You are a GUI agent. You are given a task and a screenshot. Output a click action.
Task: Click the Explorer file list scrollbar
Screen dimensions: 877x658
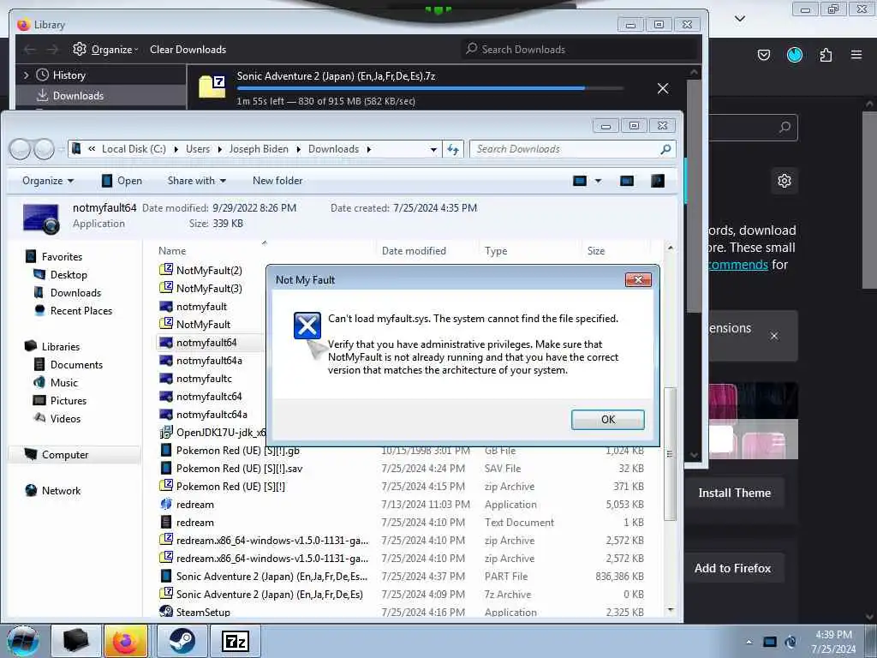670,454
